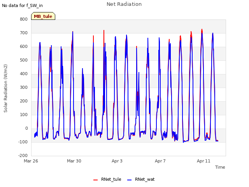Click the red RNet_tule legend swatch
249x187 pixels.
[95, 180]
